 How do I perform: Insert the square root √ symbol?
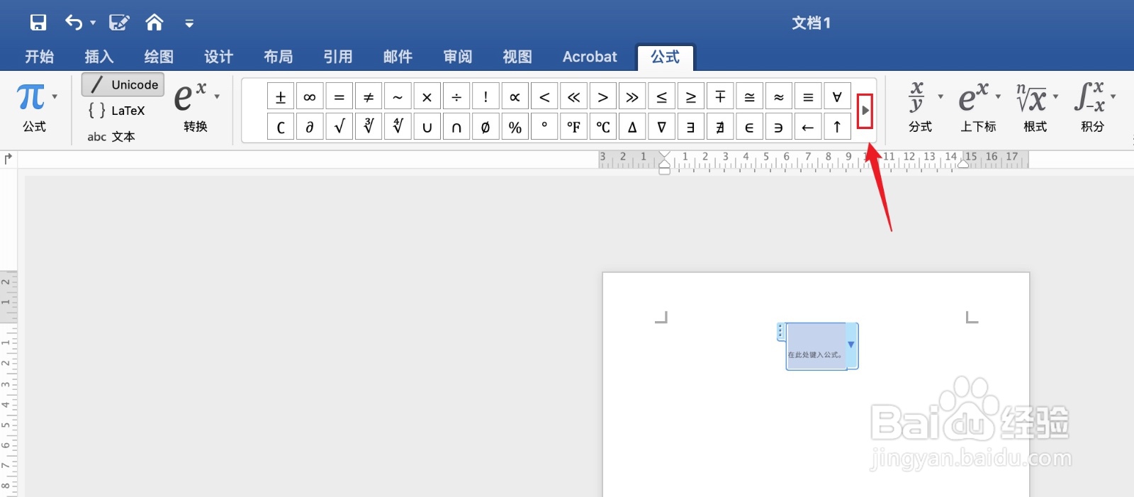coord(339,127)
